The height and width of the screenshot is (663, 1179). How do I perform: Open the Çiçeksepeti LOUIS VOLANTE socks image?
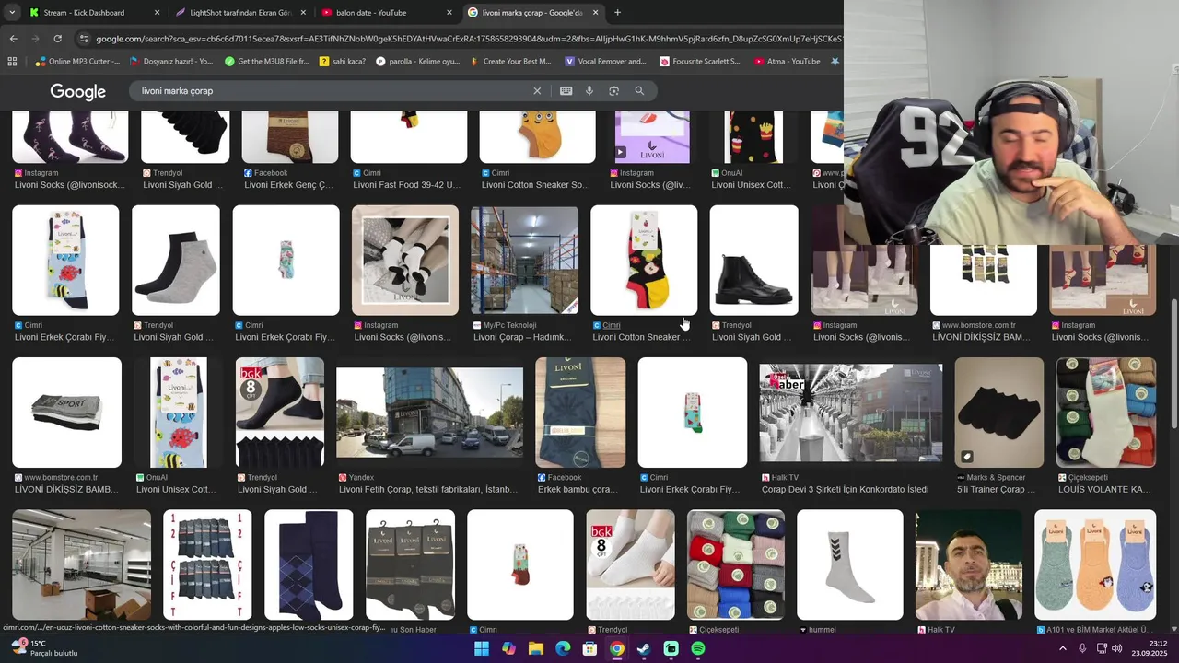1105,413
